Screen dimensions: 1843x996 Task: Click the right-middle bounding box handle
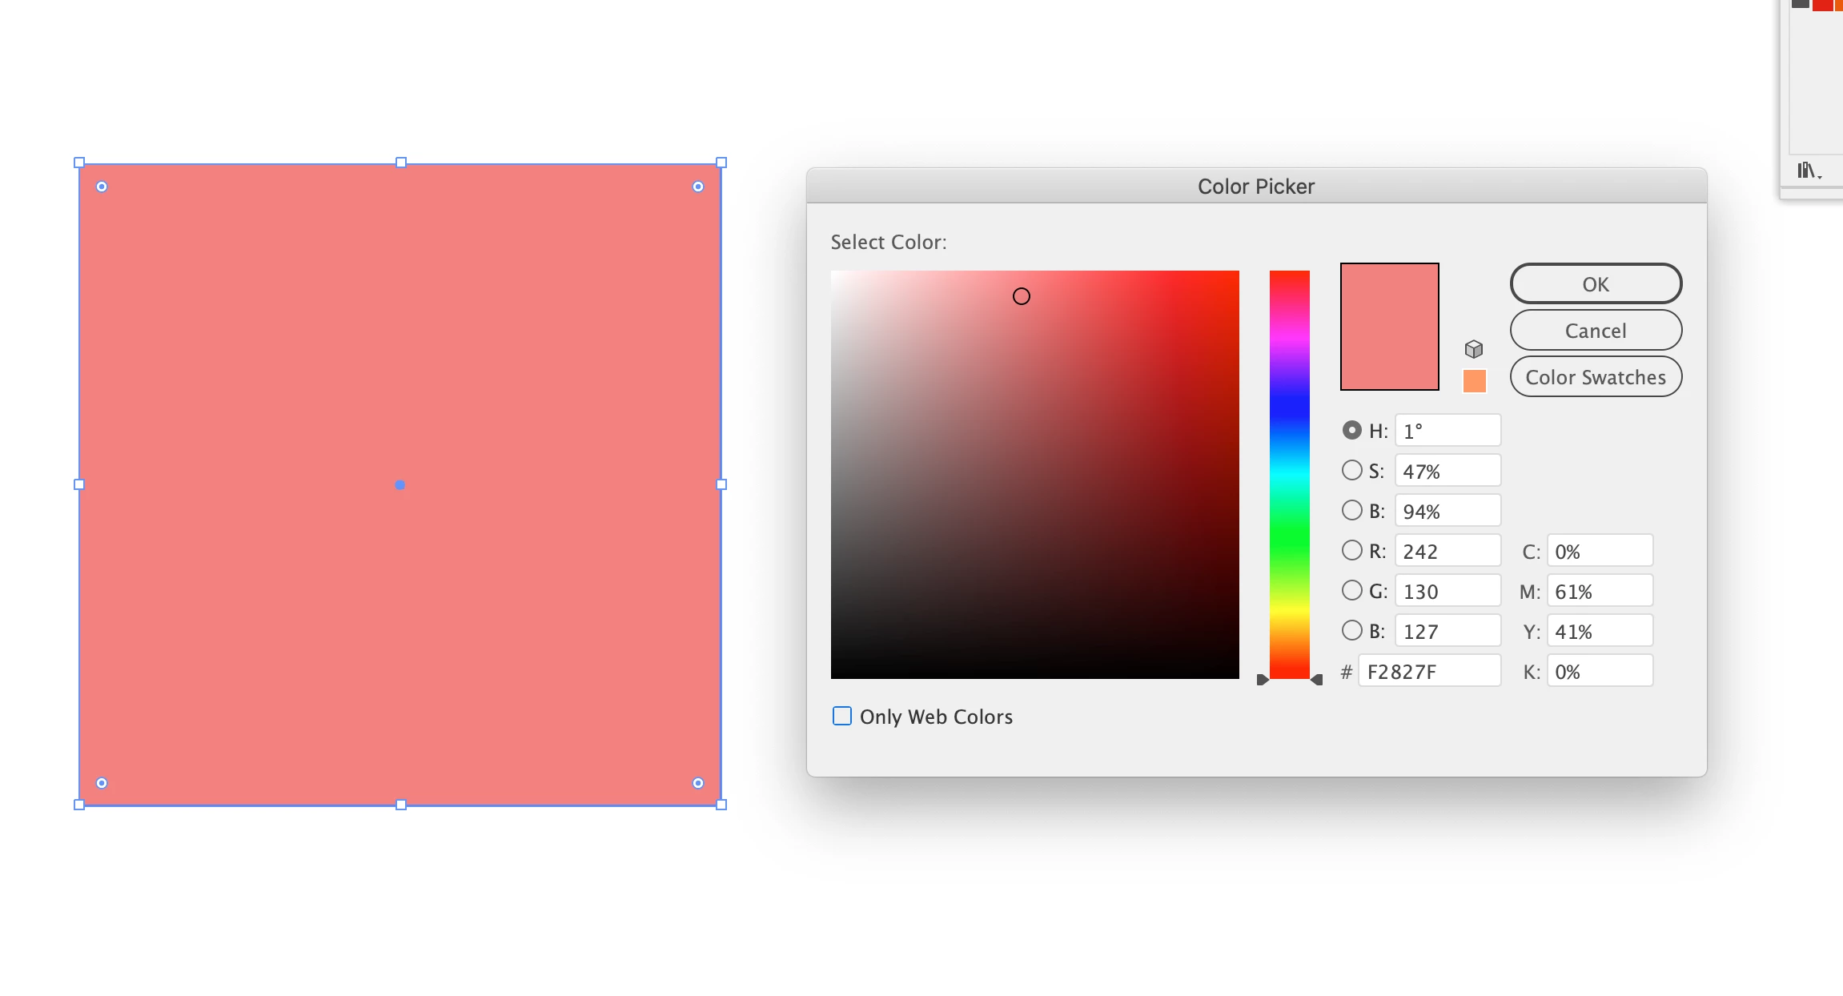[x=721, y=484]
